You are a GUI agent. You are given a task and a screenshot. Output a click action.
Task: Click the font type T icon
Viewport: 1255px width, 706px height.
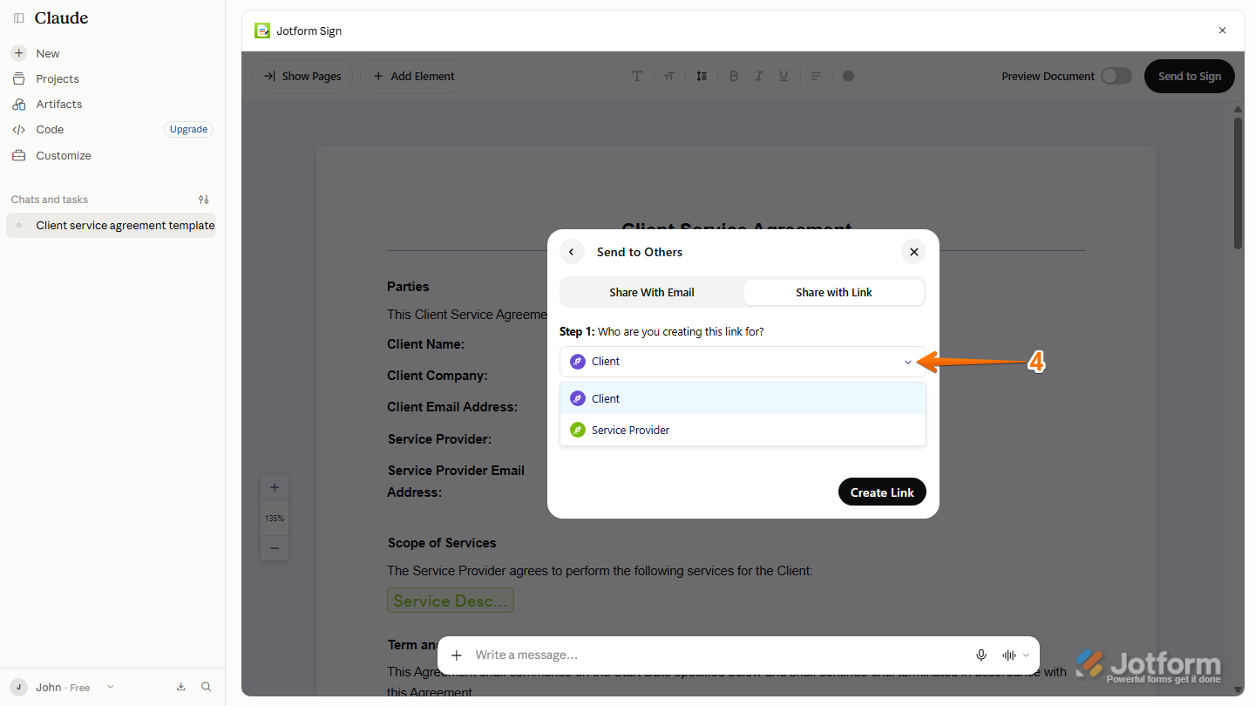[x=637, y=76]
